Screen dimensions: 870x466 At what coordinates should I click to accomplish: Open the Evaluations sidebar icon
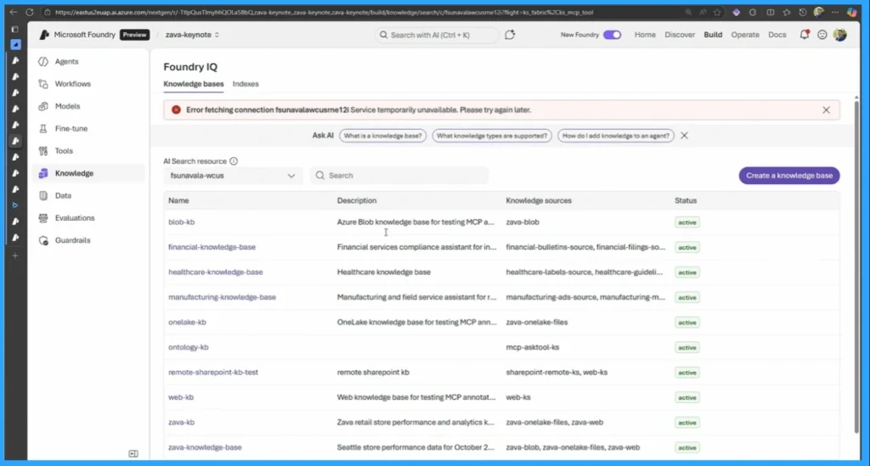[x=43, y=218]
